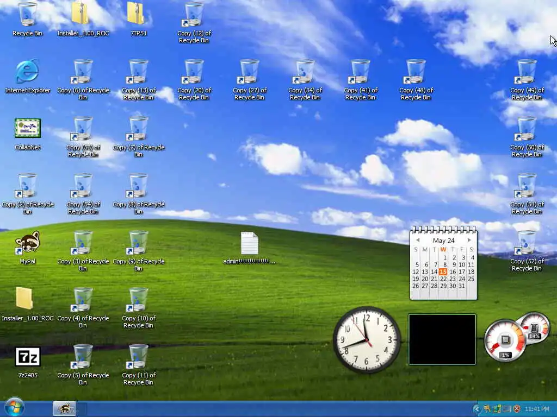Select the Internet Explorer icon
This screenshot has height=417, width=557.
pos(27,76)
